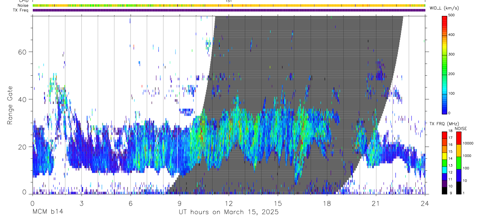Click the 10000 tick on NOISE legend
This screenshot has height=220, width=478.
pyautogui.click(x=468, y=143)
